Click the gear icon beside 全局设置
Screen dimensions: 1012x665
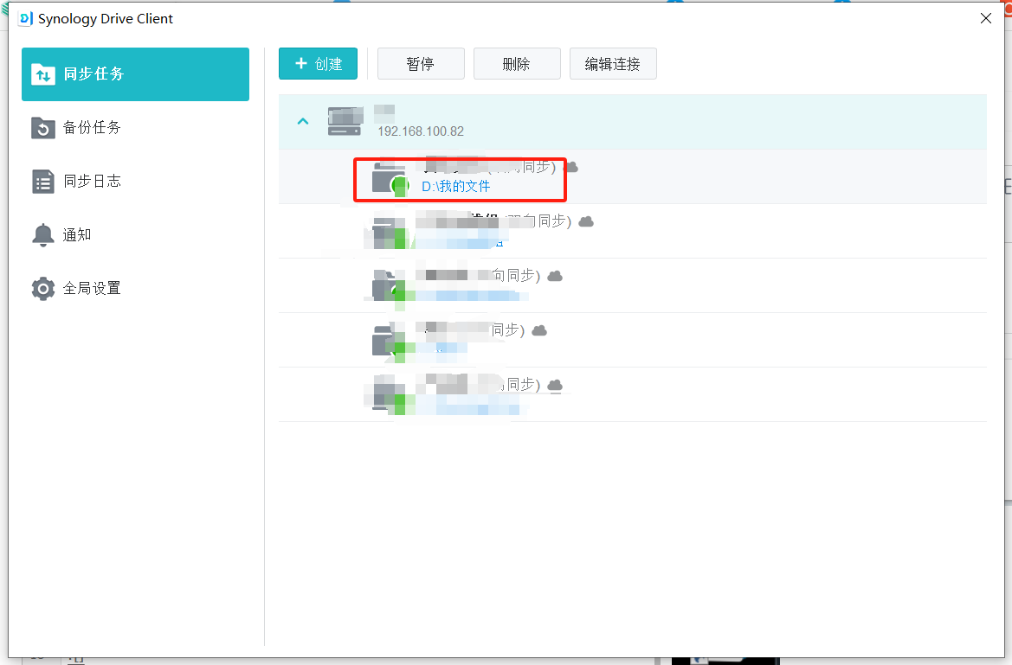(x=43, y=288)
